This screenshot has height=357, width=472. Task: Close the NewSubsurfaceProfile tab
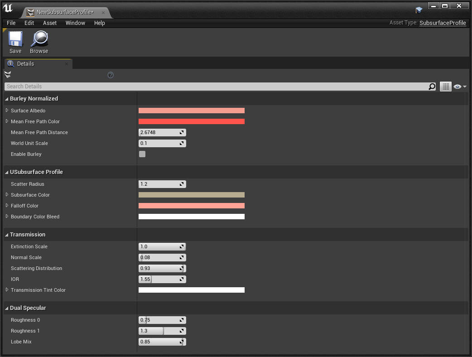coord(103,13)
